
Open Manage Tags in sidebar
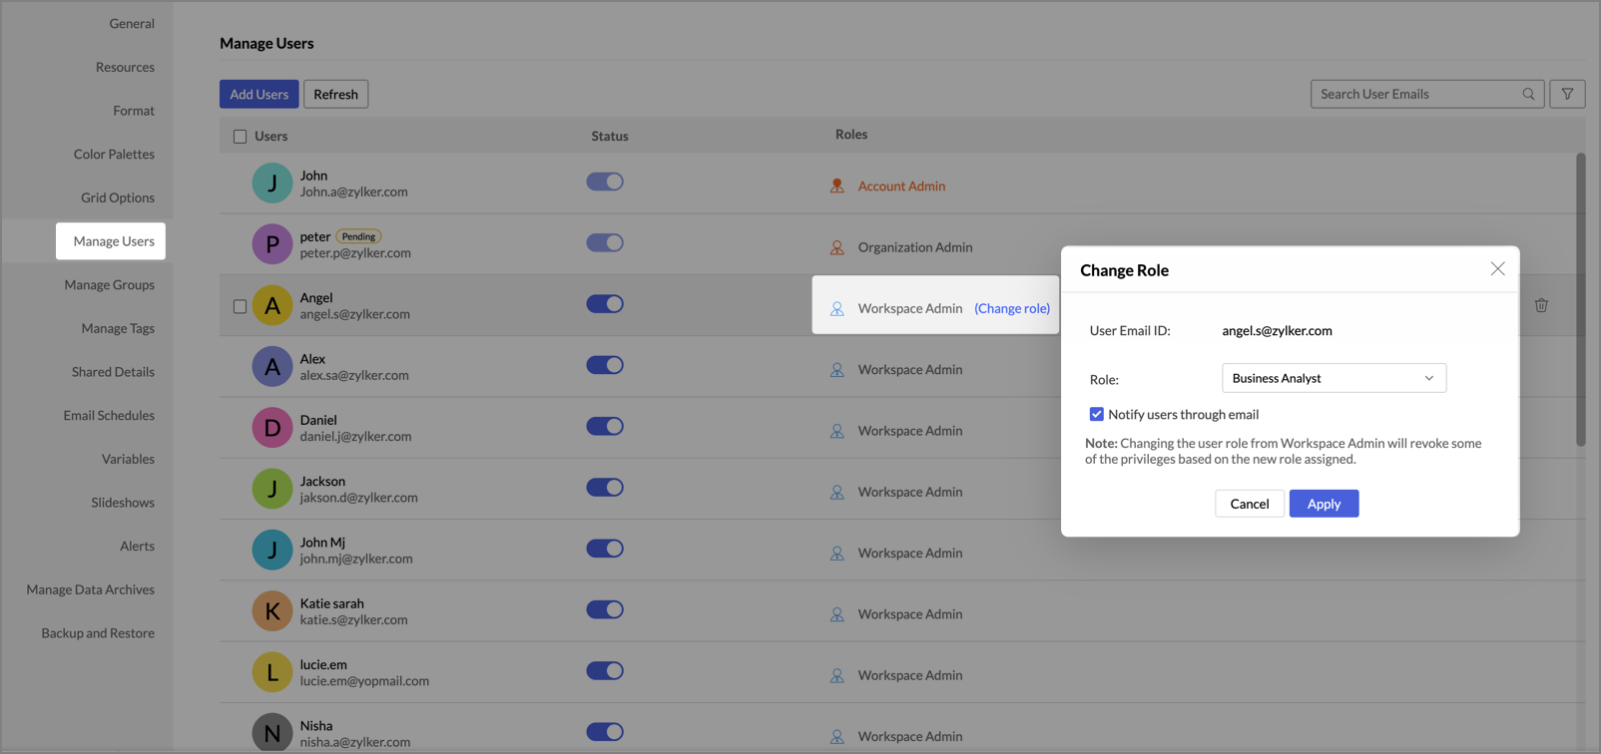(x=118, y=328)
